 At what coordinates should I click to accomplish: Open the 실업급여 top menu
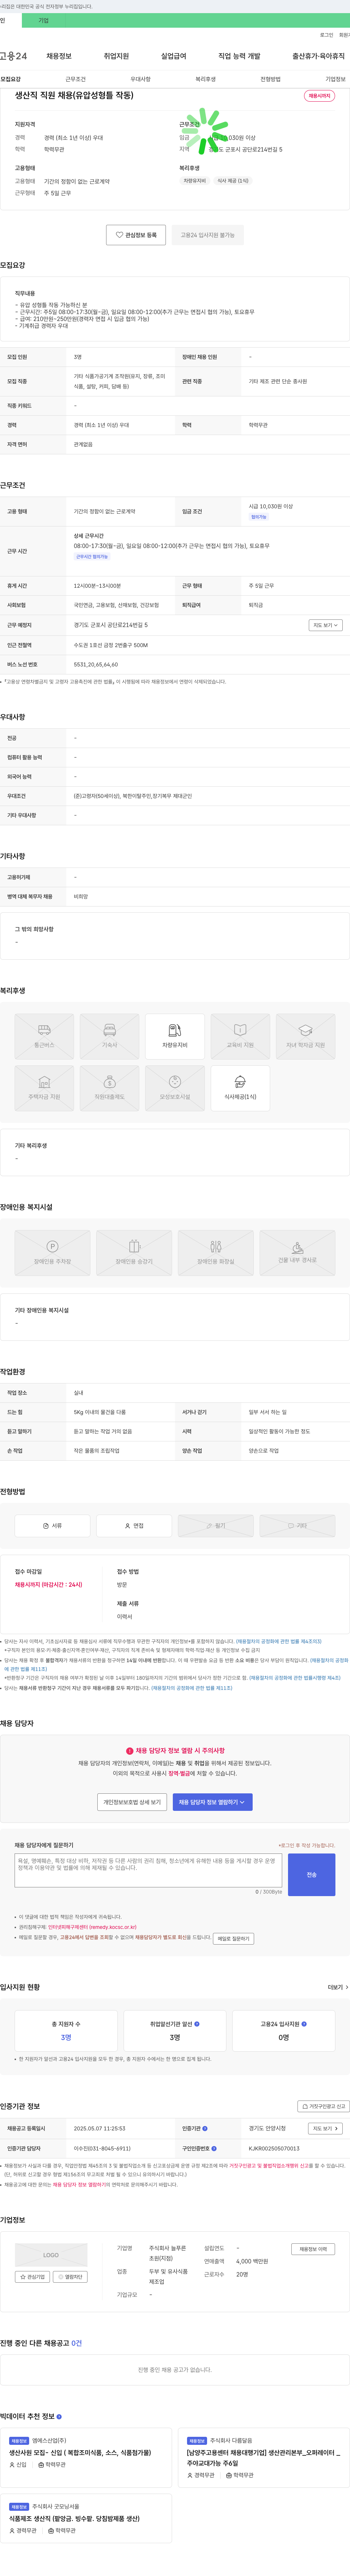pyautogui.click(x=174, y=56)
